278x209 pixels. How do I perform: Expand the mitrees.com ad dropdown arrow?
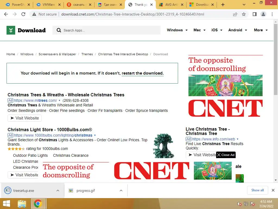coord(59,101)
